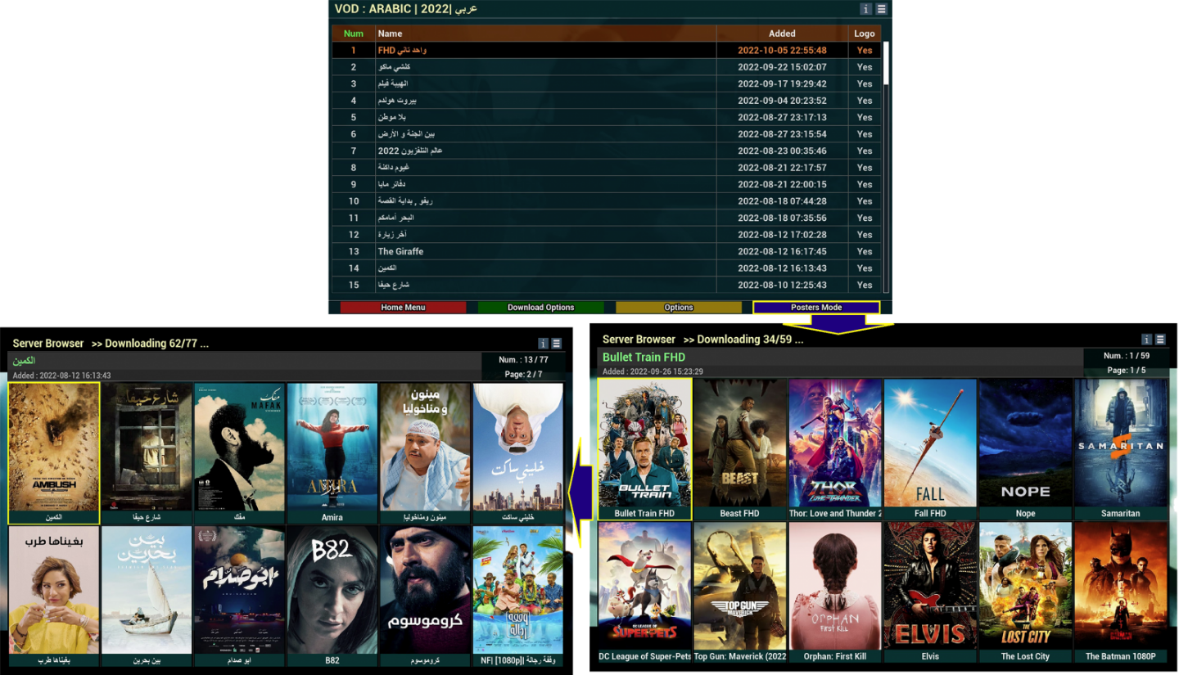Click Page: 1 / 5 indicator
Viewport: 1179px width, 675px height.
point(1127,370)
